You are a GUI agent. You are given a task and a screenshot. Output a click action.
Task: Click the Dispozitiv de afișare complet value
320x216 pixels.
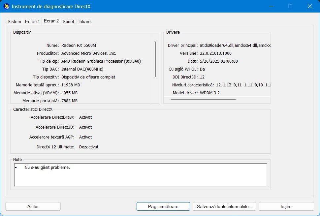(88, 77)
